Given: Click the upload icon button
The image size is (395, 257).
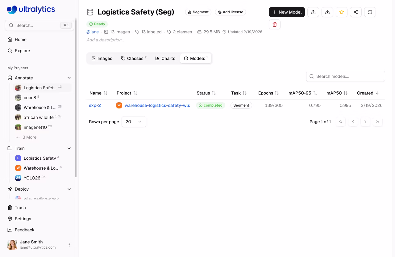Looking at the screenshot, I should click(x=313, y=12).
